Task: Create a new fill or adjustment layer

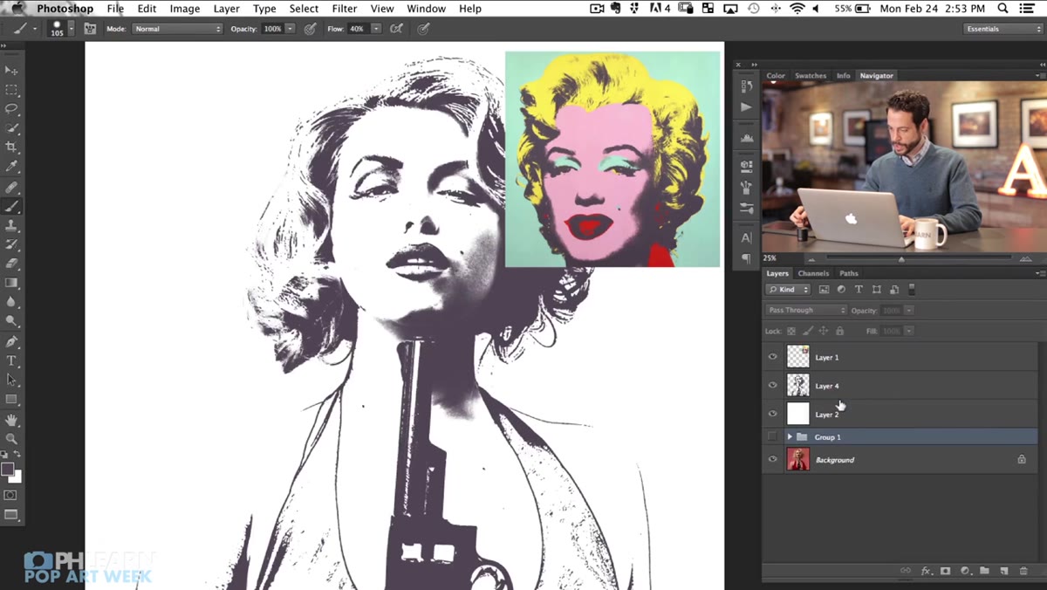Action: click(965, 571)
